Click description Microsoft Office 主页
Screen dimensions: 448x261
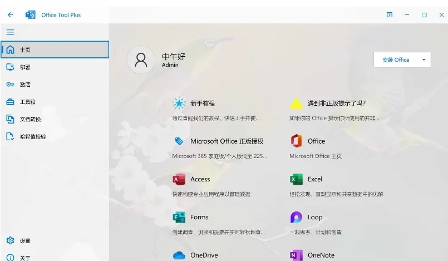(316, 156)
